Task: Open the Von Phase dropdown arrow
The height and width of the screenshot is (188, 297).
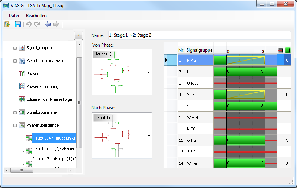Action: (x=149, y=73)
